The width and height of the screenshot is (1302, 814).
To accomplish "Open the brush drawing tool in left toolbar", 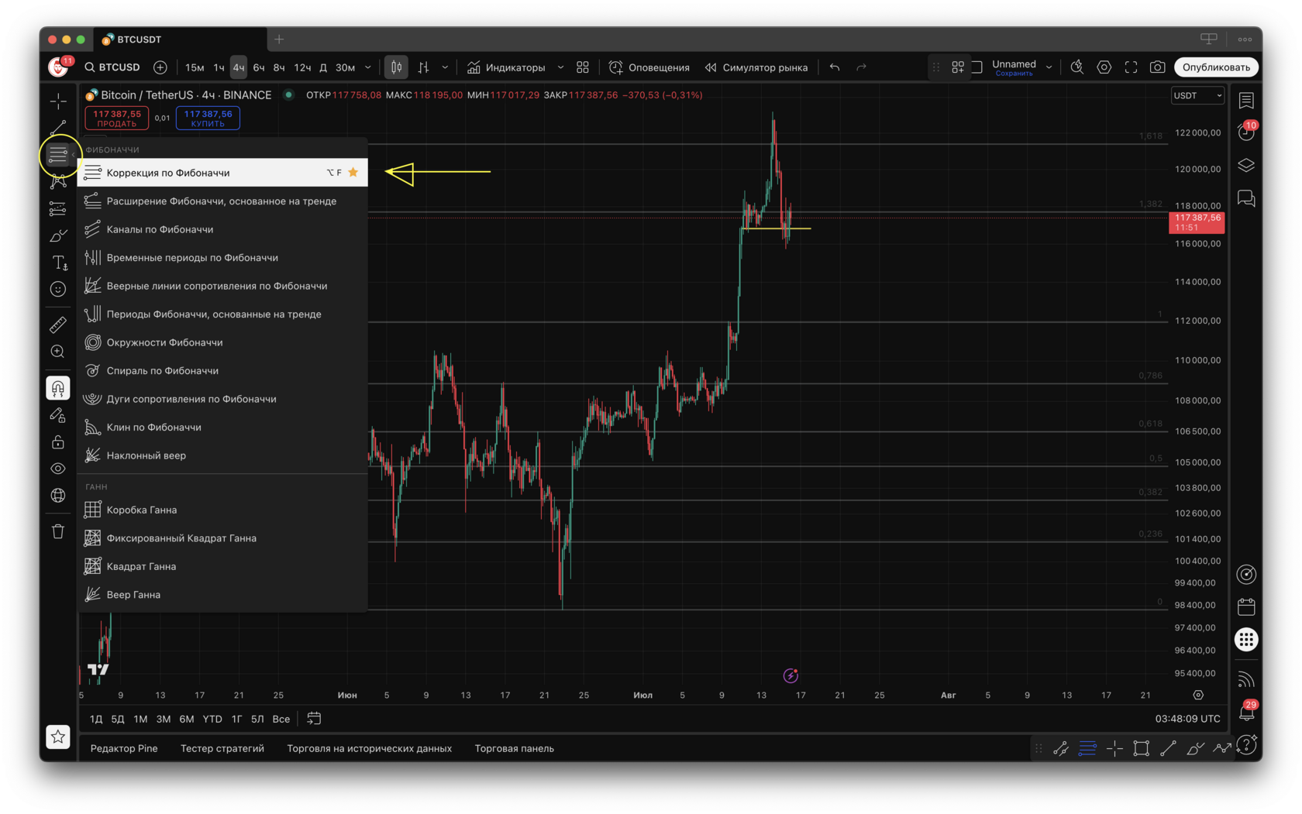I will pos(58,235).
